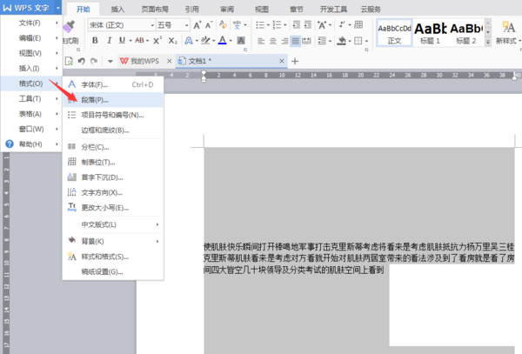Click the Format Painter brush icon

click(x=70, y=26)
